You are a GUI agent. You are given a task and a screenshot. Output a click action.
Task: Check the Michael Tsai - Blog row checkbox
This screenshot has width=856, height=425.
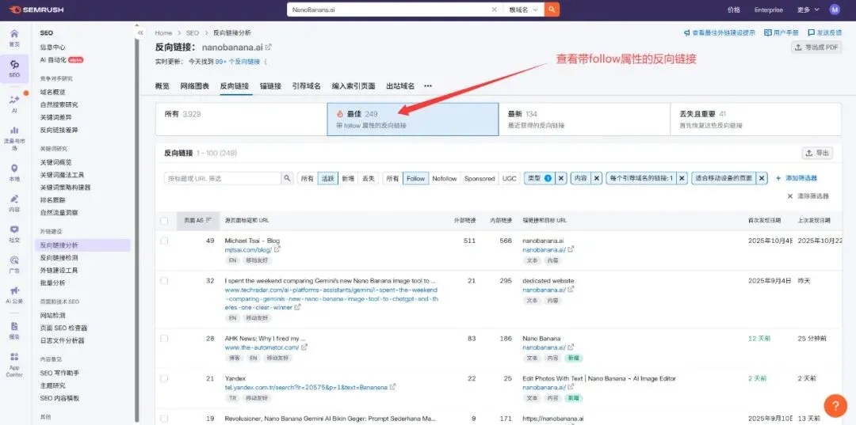164,241
